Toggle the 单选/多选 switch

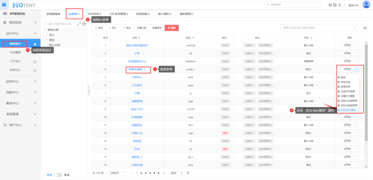tap(58, 175)
